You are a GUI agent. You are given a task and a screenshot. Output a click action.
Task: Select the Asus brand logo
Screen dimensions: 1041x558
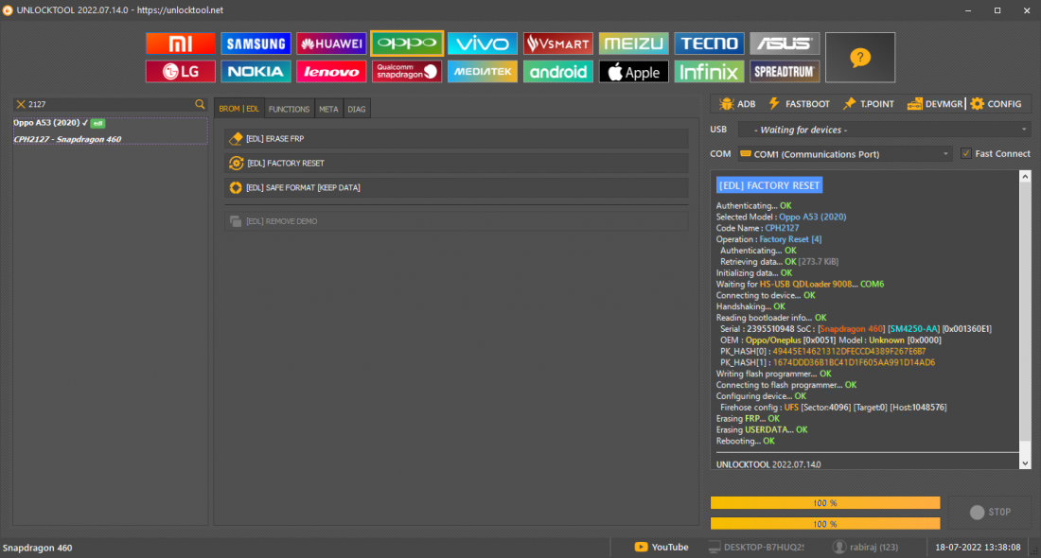[x=785, y=44]
